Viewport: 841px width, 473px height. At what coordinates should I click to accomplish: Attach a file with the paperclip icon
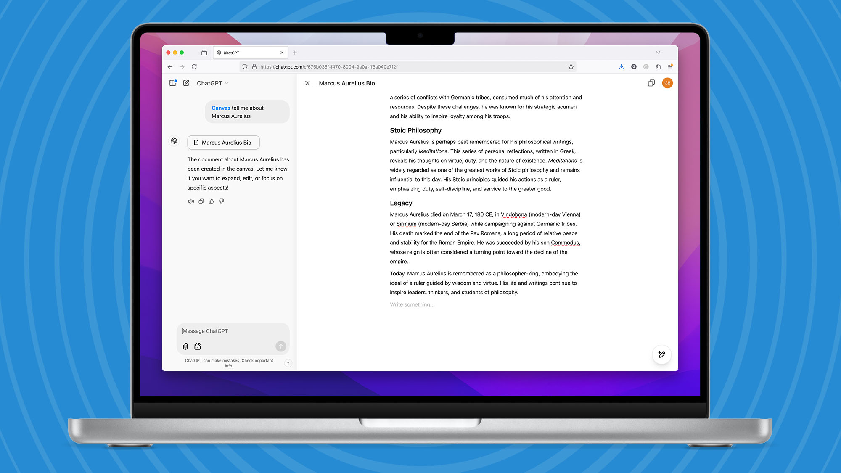185,346
